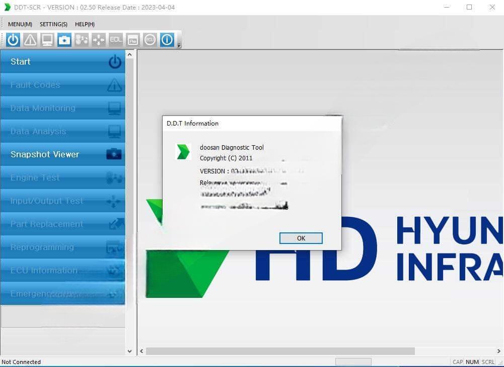Open information via blue 'i' toolbar icon
The image size is (504, 367).
click(x=167, y=40)
